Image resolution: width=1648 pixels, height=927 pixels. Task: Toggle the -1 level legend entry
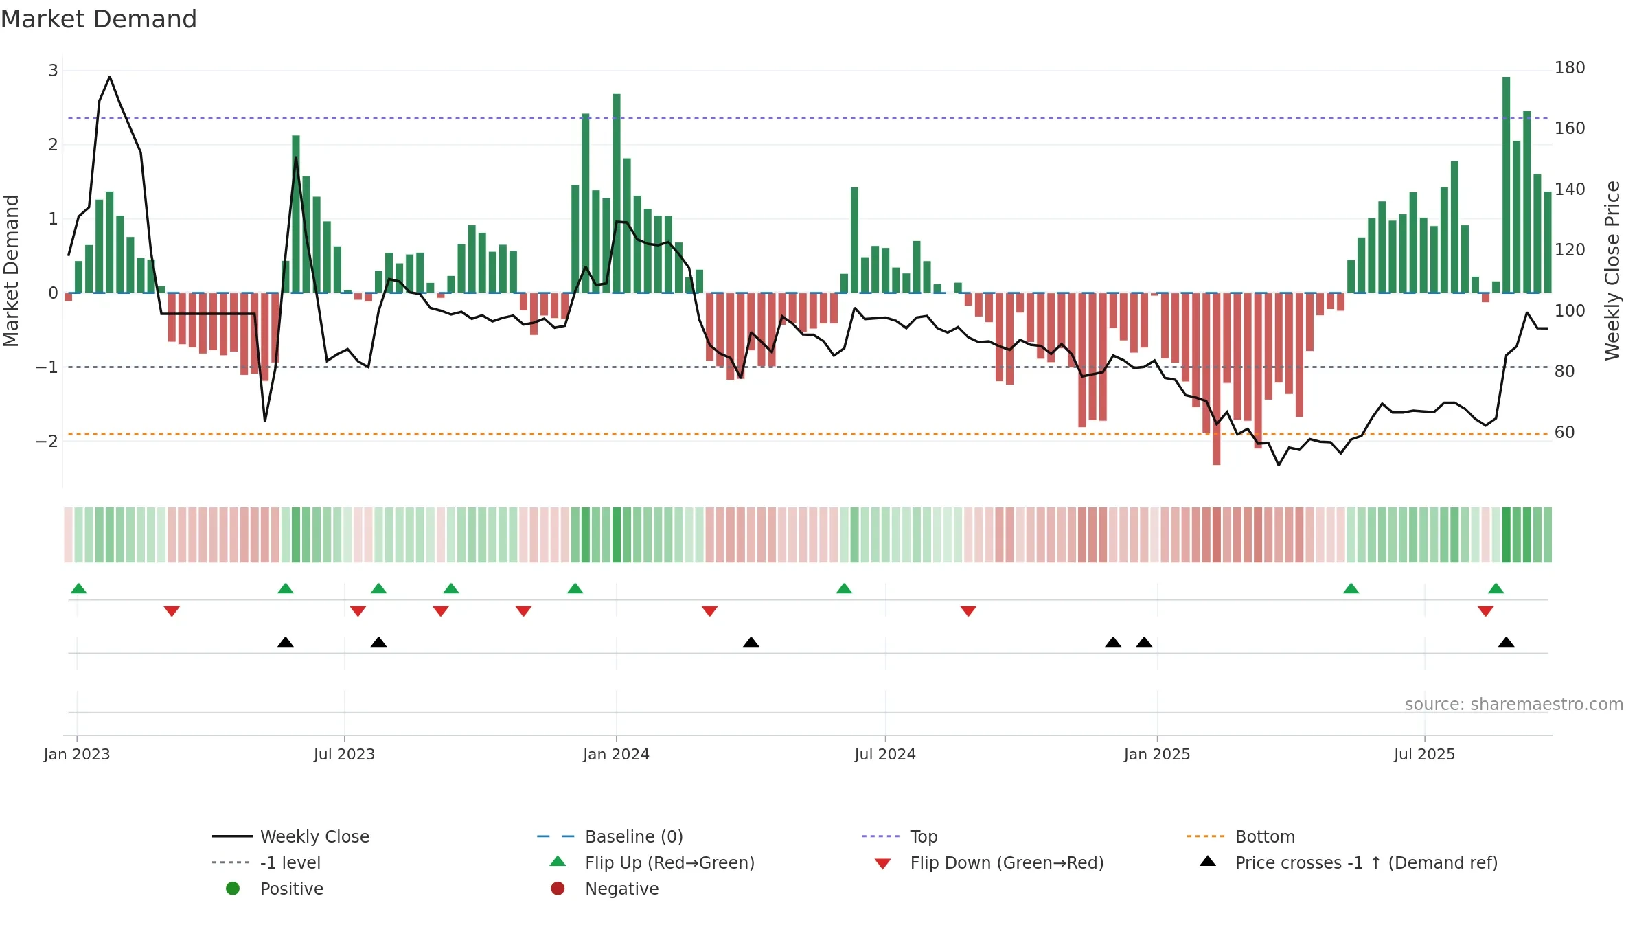[266, 862]
